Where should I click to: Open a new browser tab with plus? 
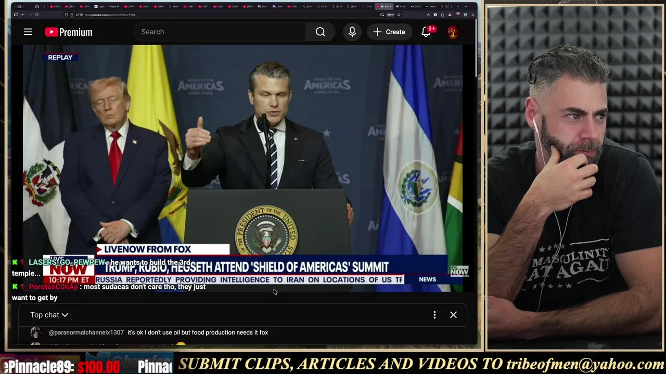click(x=457, y=6)
